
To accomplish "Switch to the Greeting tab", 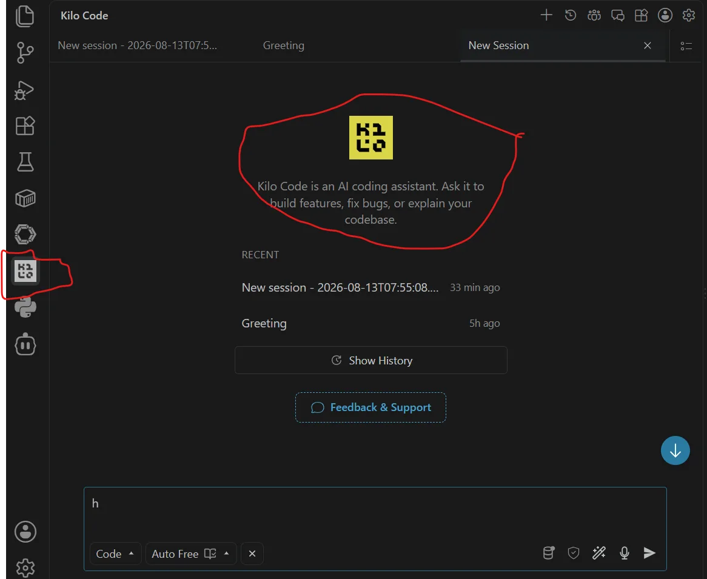I will pos(284,45).
